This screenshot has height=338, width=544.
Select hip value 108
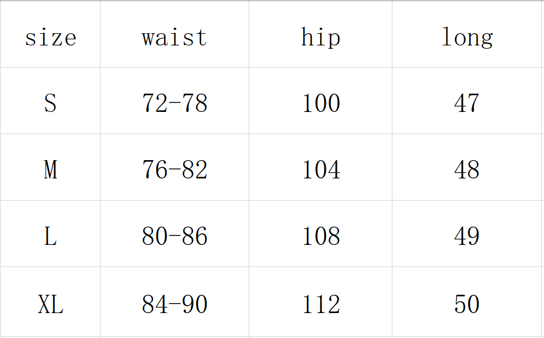click(x=320, y=237)
